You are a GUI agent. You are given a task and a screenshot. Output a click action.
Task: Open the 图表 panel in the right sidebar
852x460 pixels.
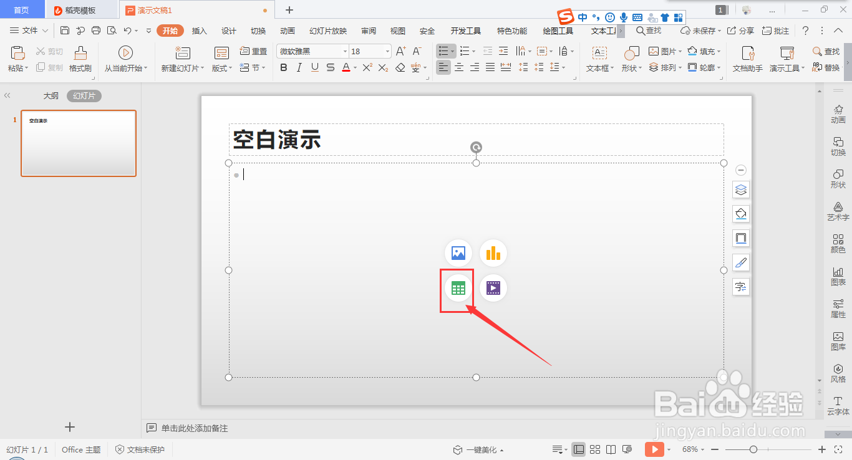point(838,277)
